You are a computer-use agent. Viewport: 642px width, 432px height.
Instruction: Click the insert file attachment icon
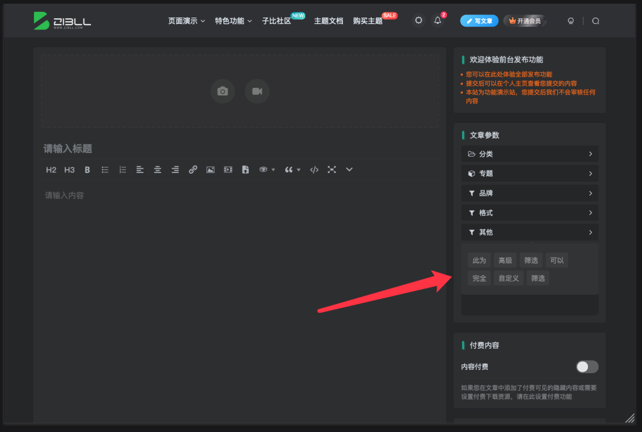245,169
